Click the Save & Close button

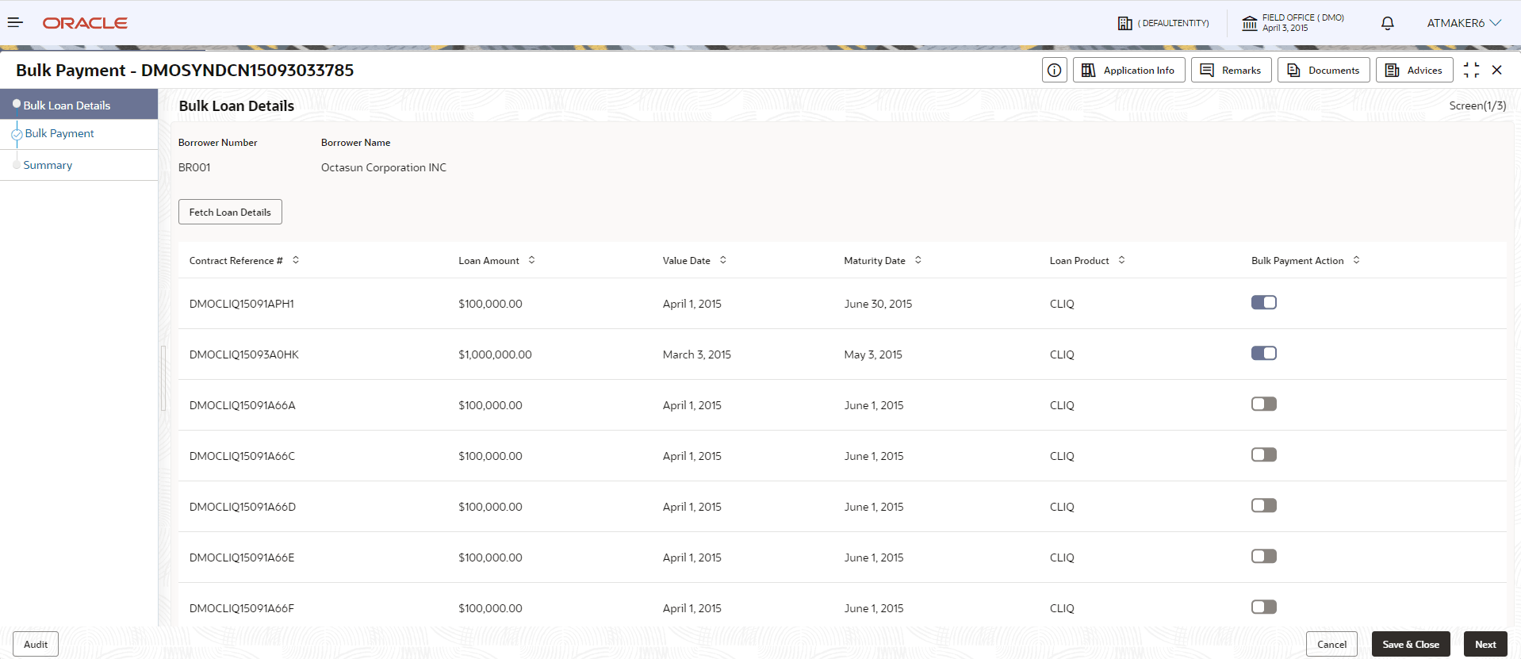click(1410, 645)
